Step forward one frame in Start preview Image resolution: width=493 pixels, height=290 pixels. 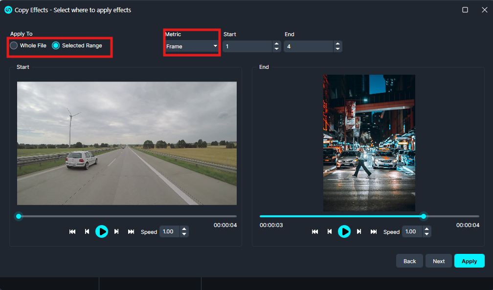pos(116,231)
